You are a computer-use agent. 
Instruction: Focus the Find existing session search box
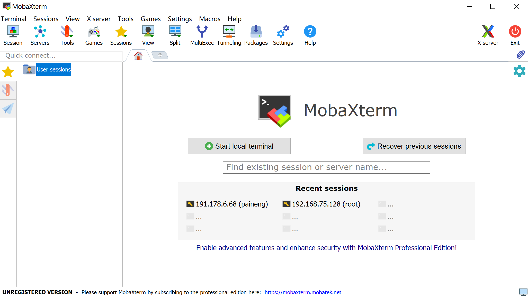pyautogui.click(x=326, y=167)
